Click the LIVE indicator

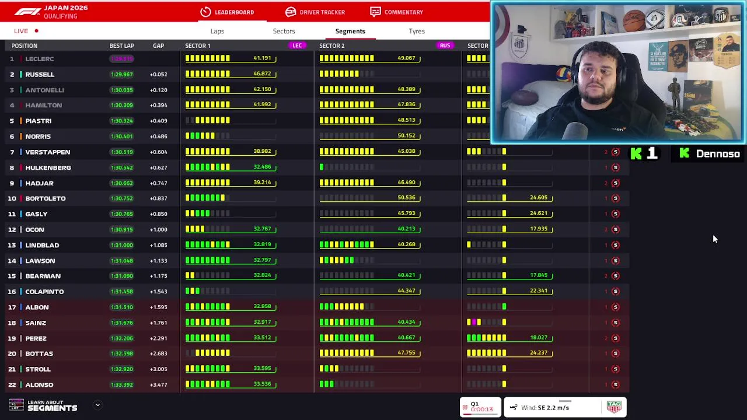coord(26,31)
